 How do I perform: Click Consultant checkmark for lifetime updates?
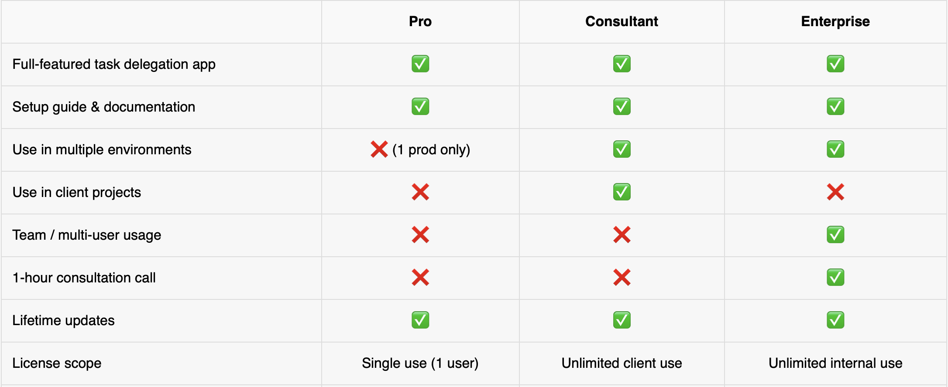click(622, 320)
